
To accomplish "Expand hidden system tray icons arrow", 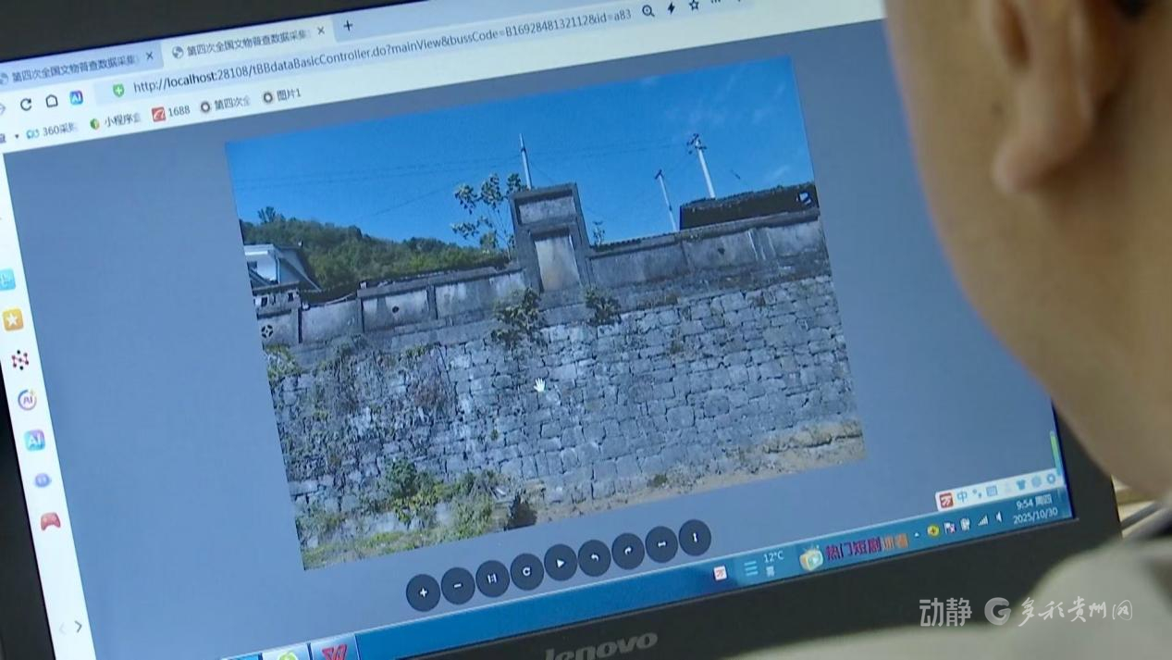I will (x=917, y=535).
